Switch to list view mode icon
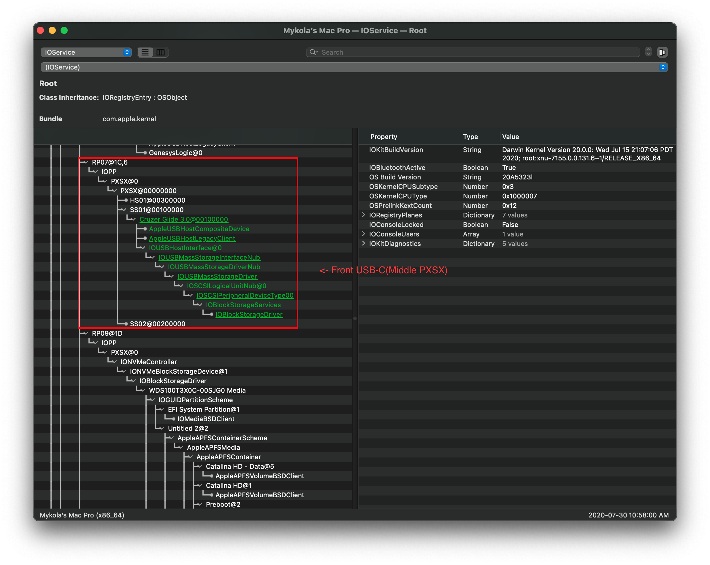Image resolution: width=710 pixels, height=565 pixels. tap(145, 52)
